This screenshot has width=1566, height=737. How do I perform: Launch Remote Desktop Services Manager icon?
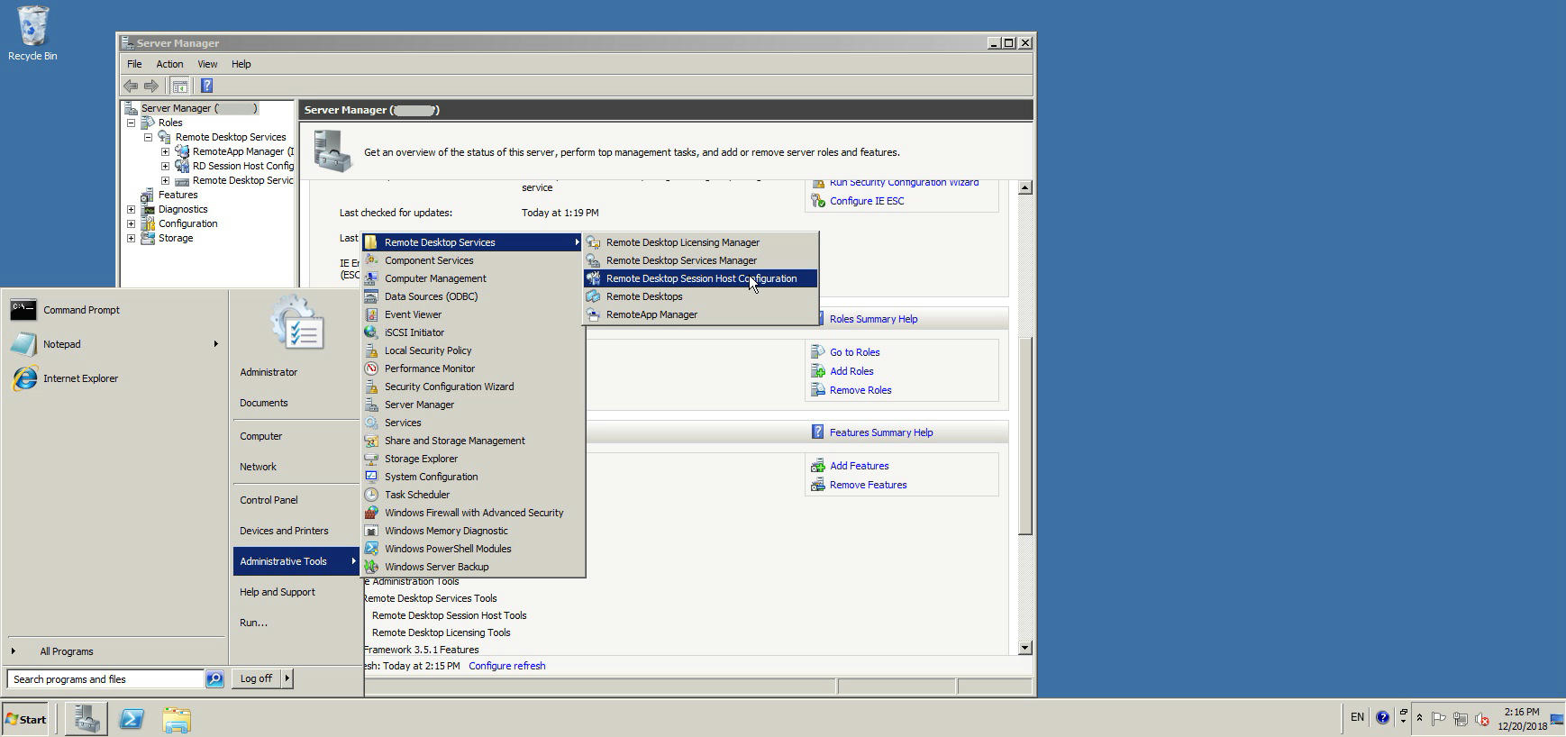click(x=593, y=260)
